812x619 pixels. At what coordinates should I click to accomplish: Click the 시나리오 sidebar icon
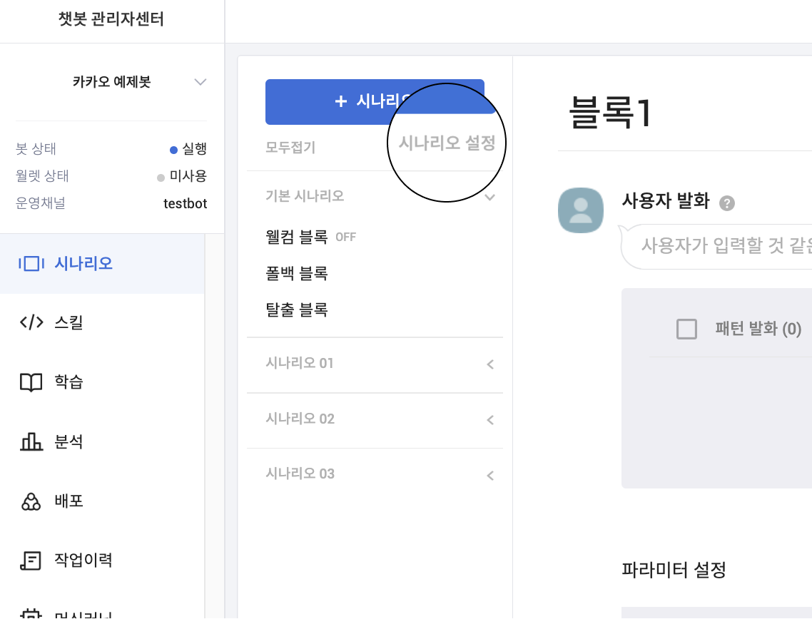pos(31,264)
